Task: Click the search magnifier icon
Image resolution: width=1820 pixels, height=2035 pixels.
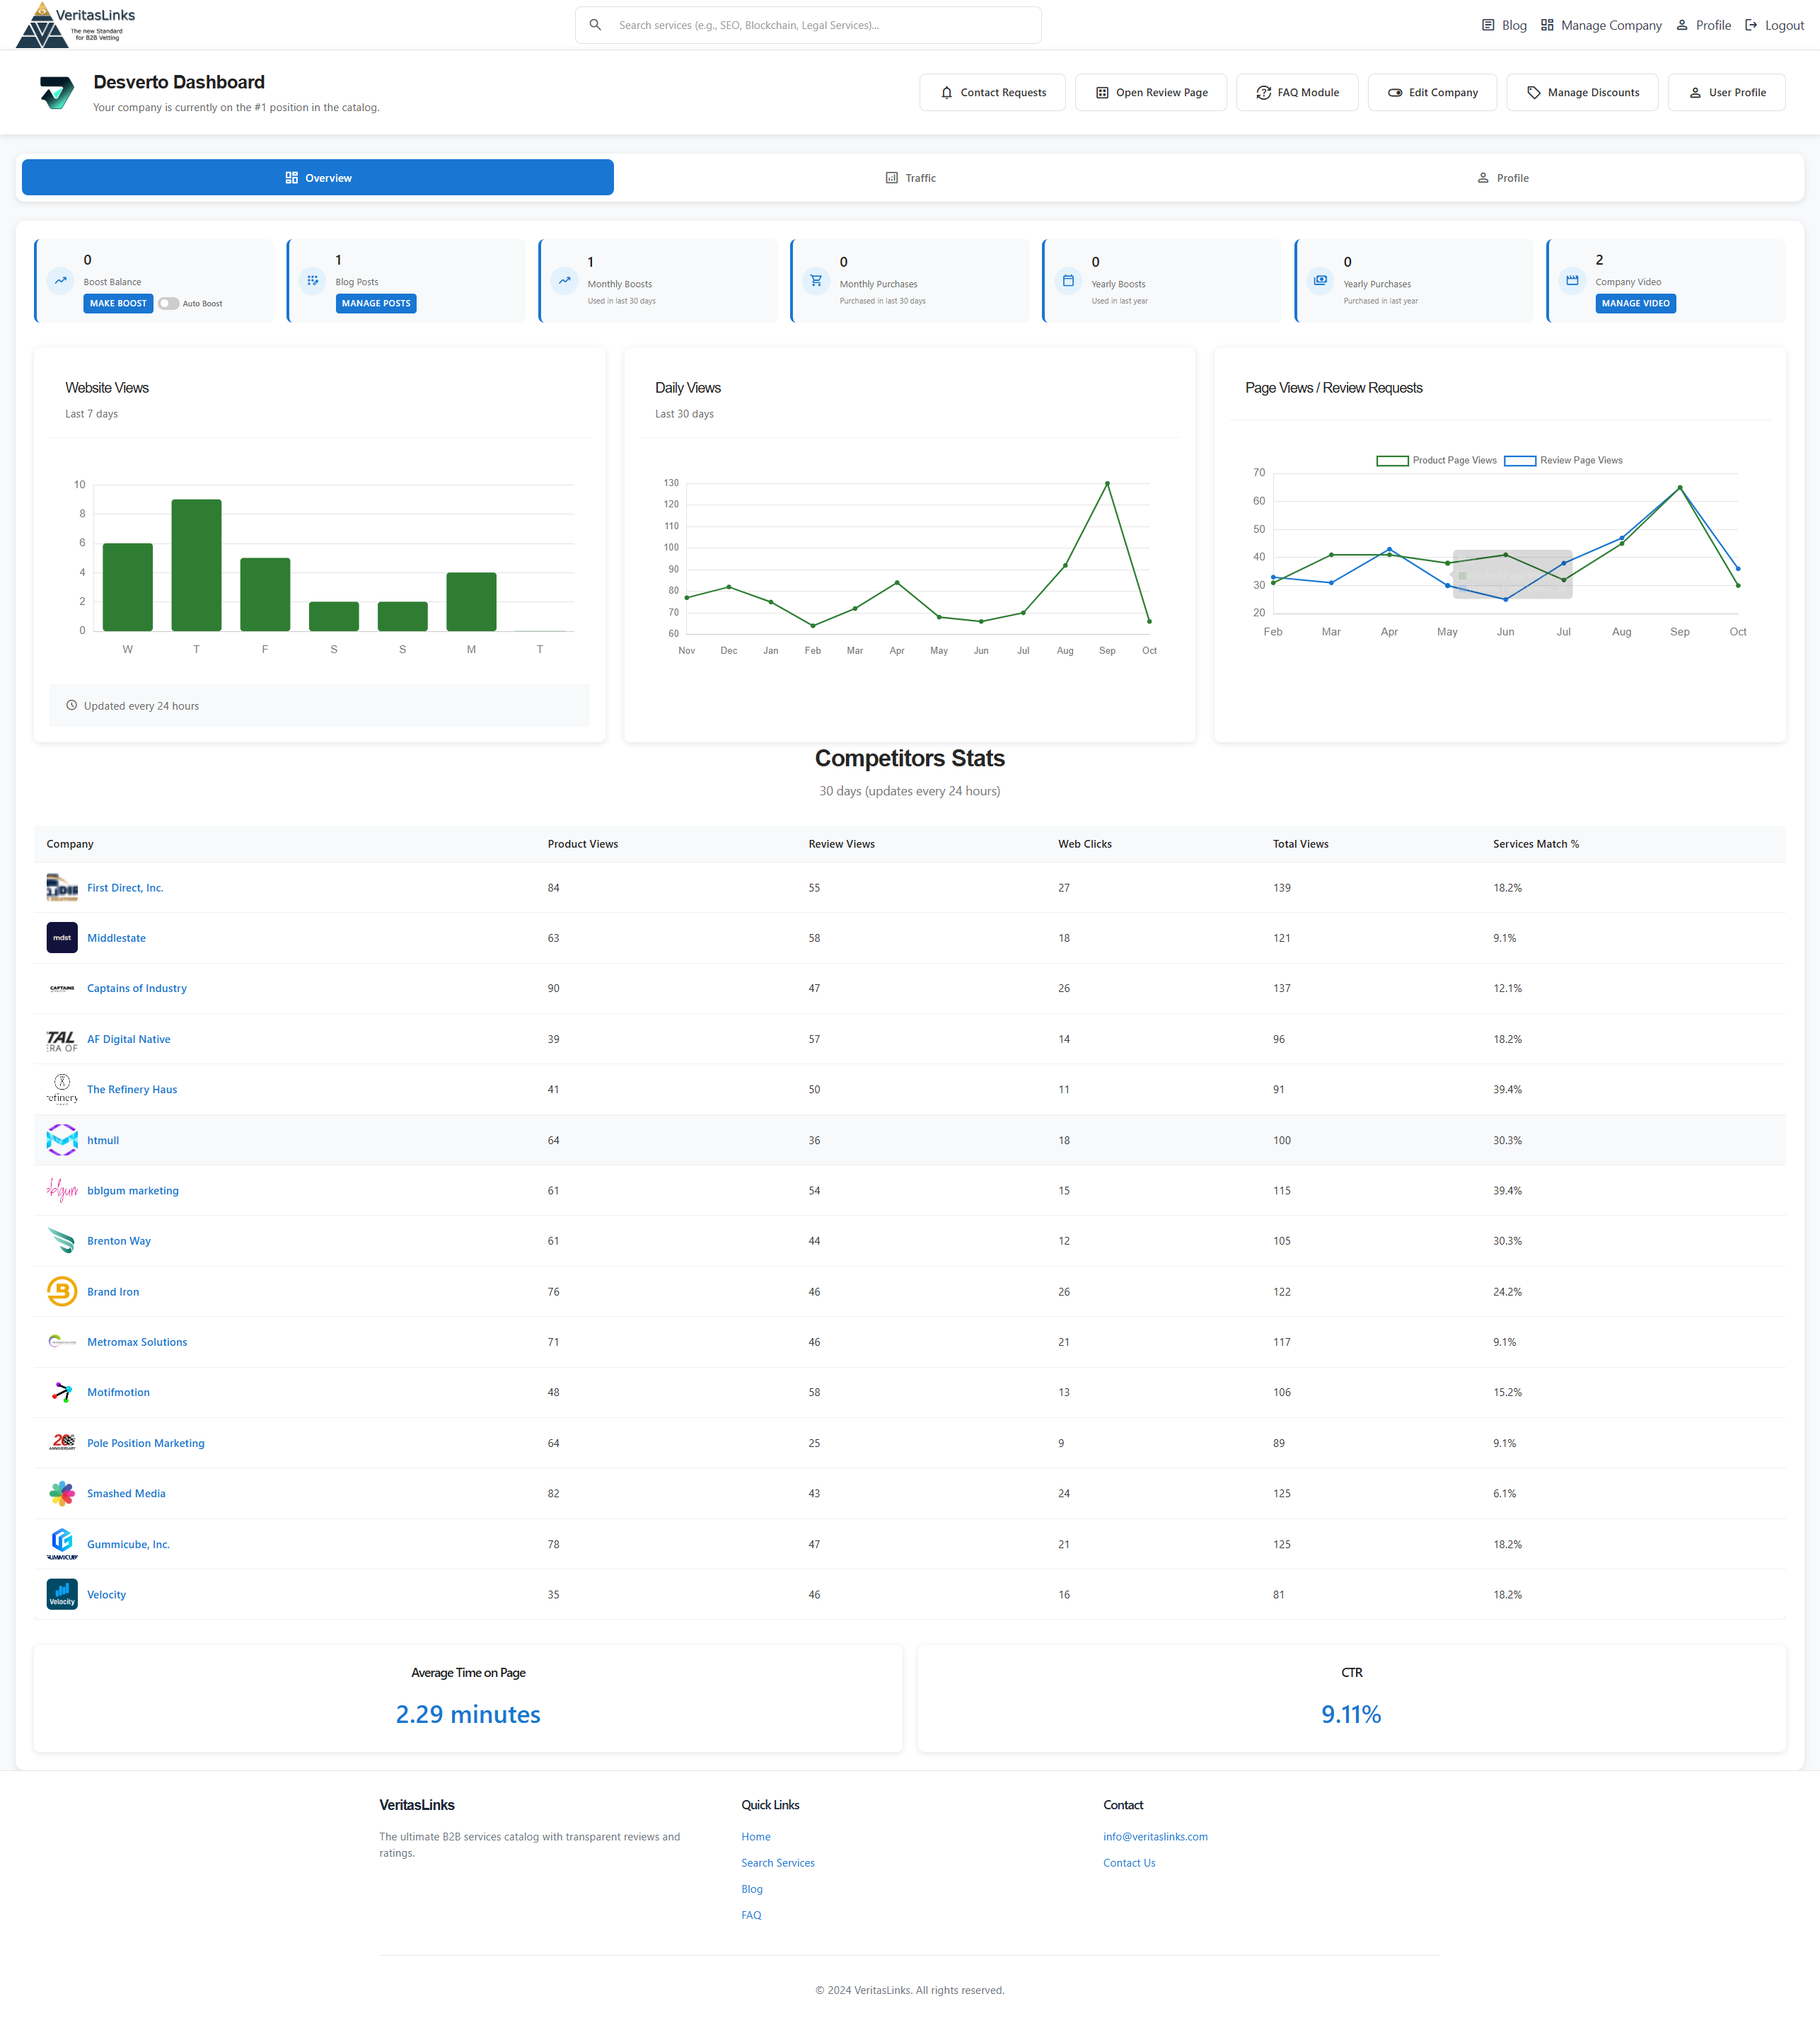Action: click(x=595, y=25)
